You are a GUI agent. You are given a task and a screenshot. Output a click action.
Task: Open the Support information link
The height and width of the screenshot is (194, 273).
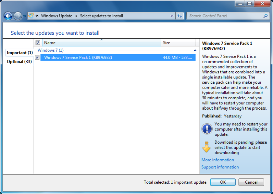pyautogui.click(x=220, y=167)
